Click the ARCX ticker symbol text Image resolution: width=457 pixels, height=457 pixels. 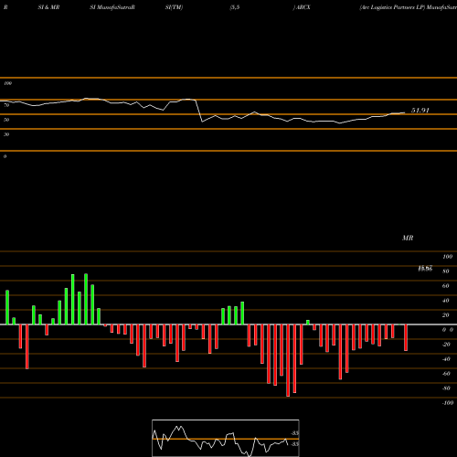point(303,7)
